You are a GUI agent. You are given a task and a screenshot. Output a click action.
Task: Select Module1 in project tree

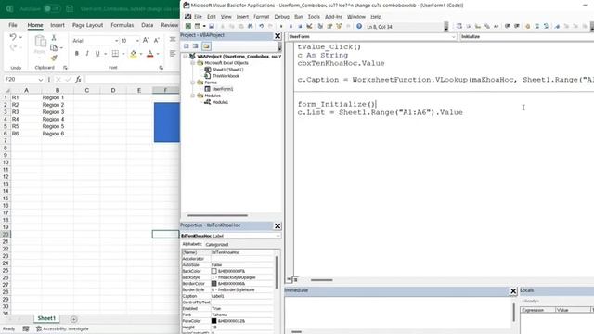(x=220, y=102)
